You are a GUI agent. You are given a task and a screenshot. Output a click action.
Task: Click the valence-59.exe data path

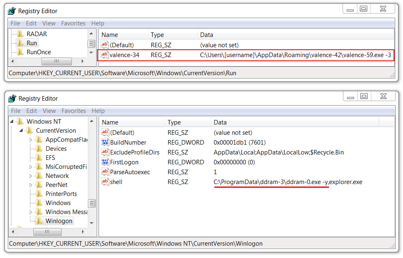point(295,55)
